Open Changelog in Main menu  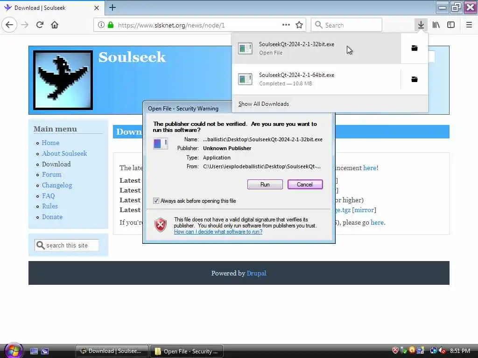57,186
